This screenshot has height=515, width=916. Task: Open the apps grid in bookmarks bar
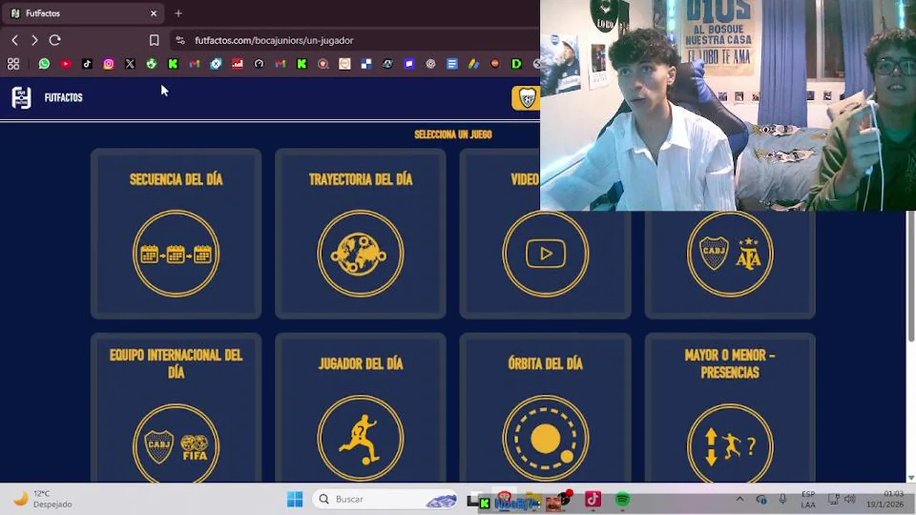[14, 64]
